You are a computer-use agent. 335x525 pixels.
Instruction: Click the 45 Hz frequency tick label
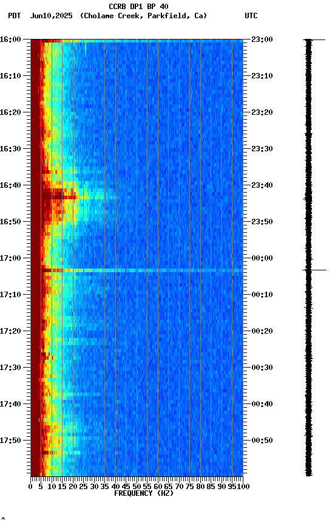click(x=126, y=487)
